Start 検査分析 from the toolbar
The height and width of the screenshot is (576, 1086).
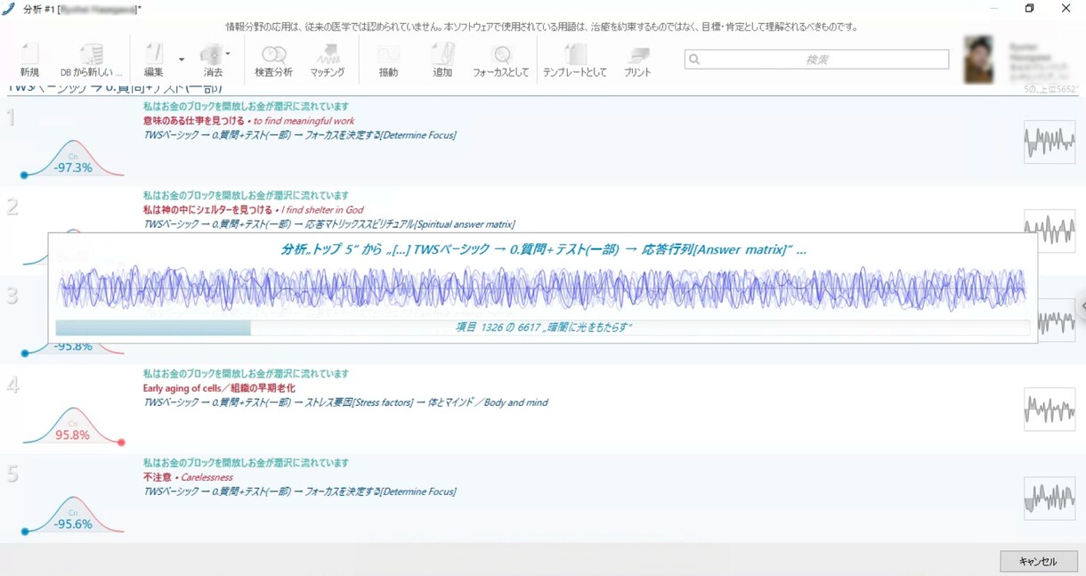click(x=273, y=60)
